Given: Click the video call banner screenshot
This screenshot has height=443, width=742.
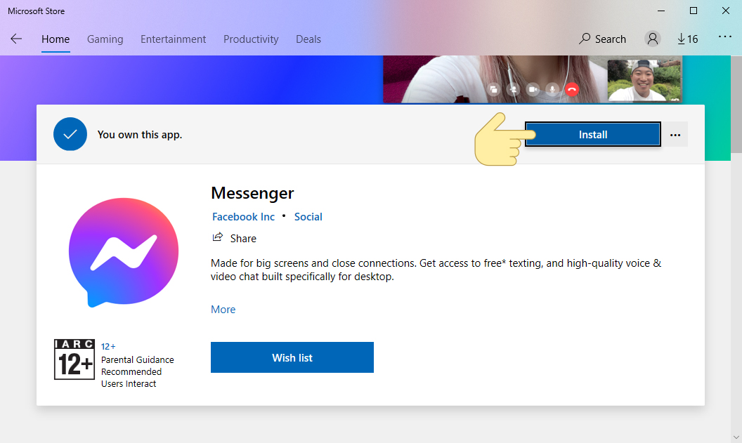Looking at the screenshot, I should tap(533, 79).
